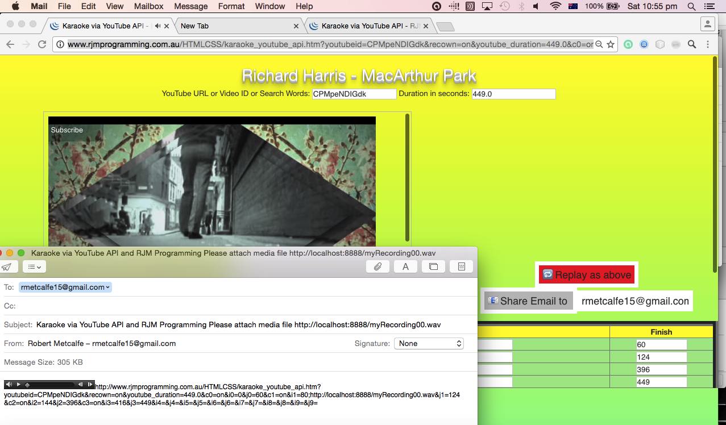The width and height of the screenshot is (726, 425).
Task: Show the format bar with the A icon
Action: 405,266
